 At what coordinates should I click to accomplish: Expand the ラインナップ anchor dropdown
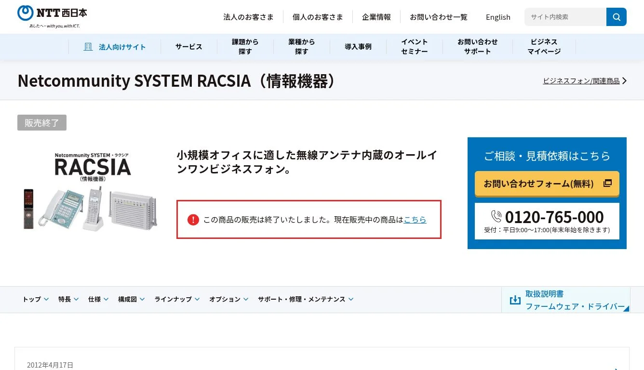177,299
